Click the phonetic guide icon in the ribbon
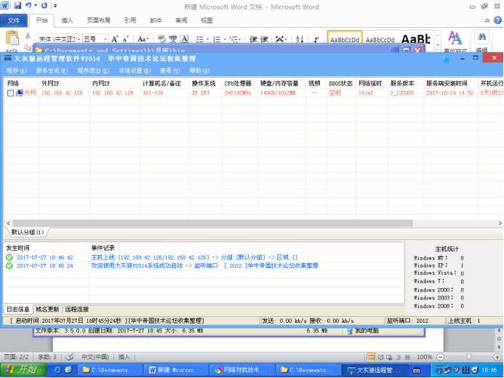Screen dimensions: 504x378 pyautogui.click(x=173, y=39)
